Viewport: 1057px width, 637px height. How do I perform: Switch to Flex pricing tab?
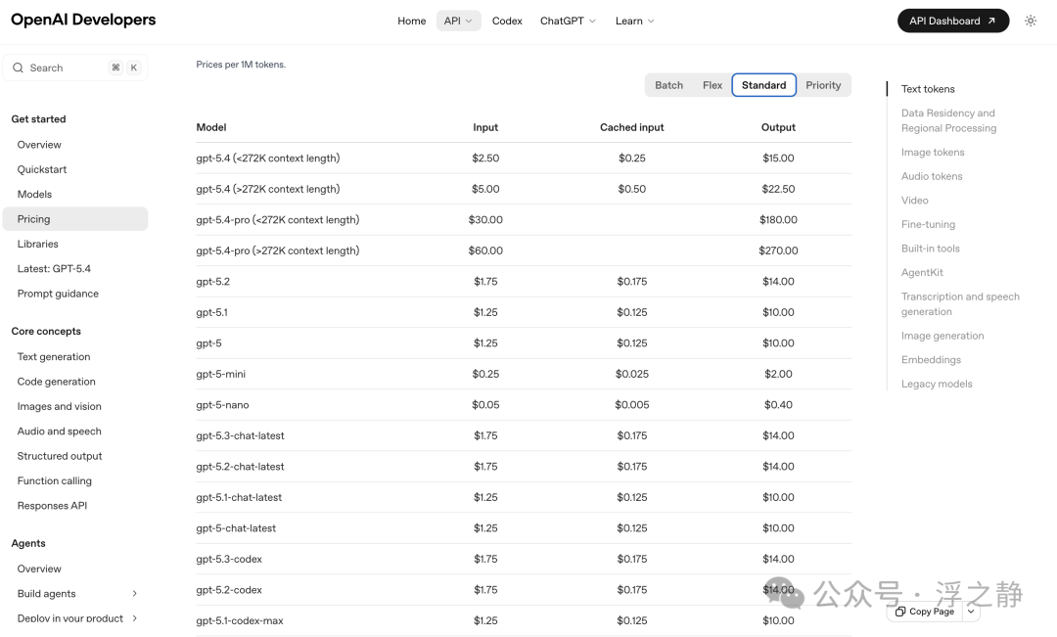(712, 85)
